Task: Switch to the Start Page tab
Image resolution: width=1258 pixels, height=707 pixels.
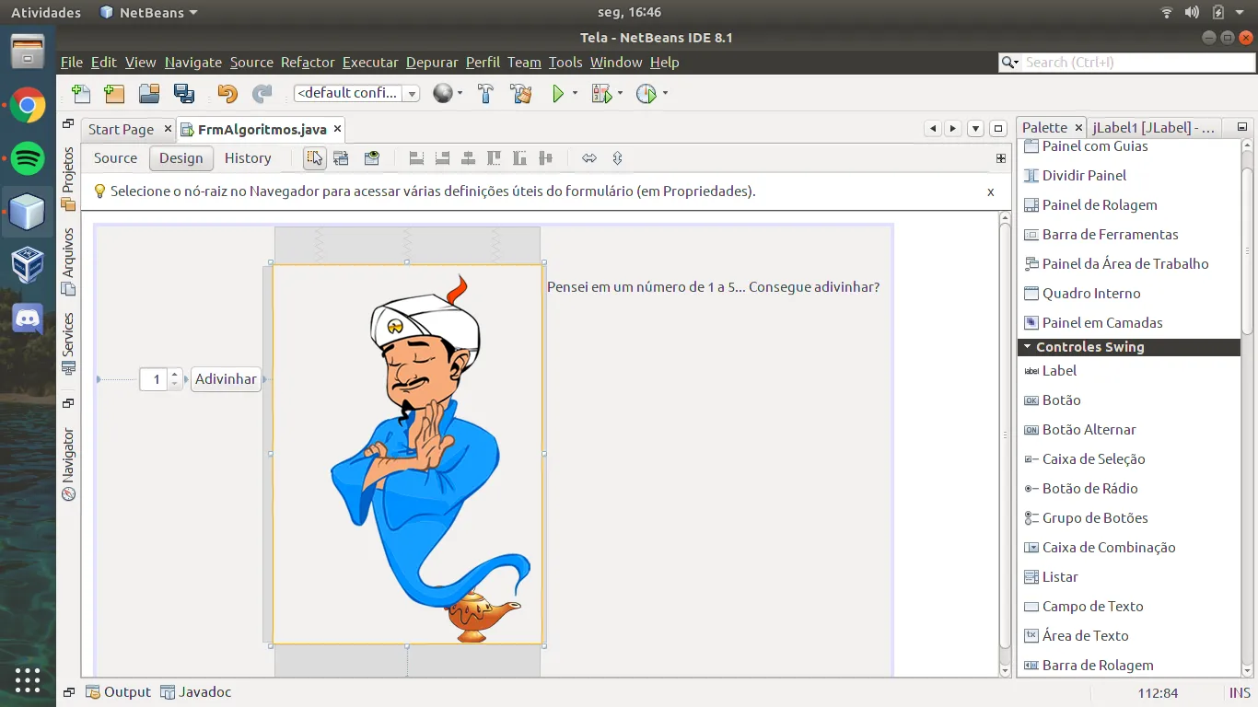Action: [x=121, y=129]
